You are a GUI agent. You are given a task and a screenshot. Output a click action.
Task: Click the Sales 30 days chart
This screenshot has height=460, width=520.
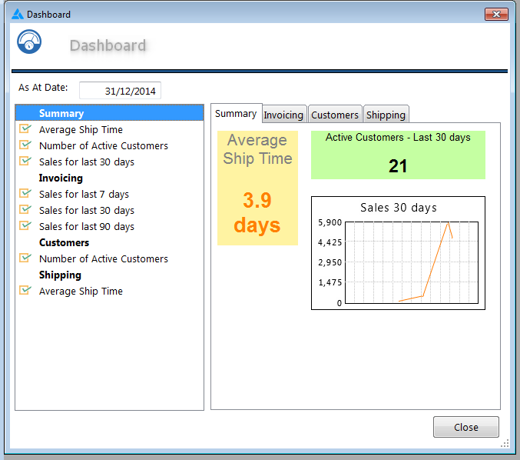point(398,253)
